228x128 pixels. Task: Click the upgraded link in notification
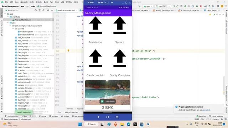[206, 110]
